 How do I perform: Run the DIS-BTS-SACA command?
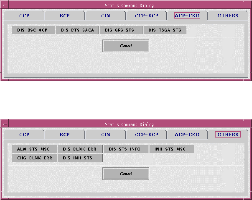77,30
